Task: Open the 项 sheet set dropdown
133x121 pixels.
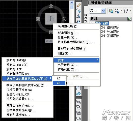Action: coord(98,11)
